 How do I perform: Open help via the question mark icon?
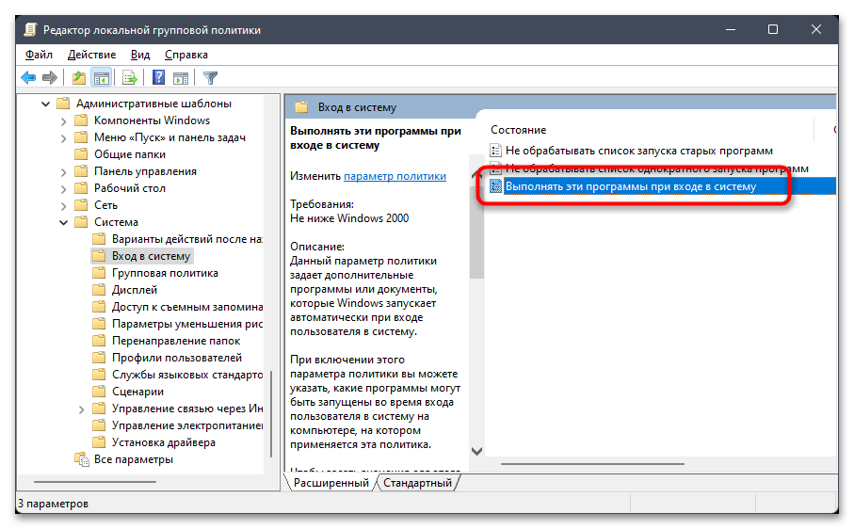click(158, 78)
